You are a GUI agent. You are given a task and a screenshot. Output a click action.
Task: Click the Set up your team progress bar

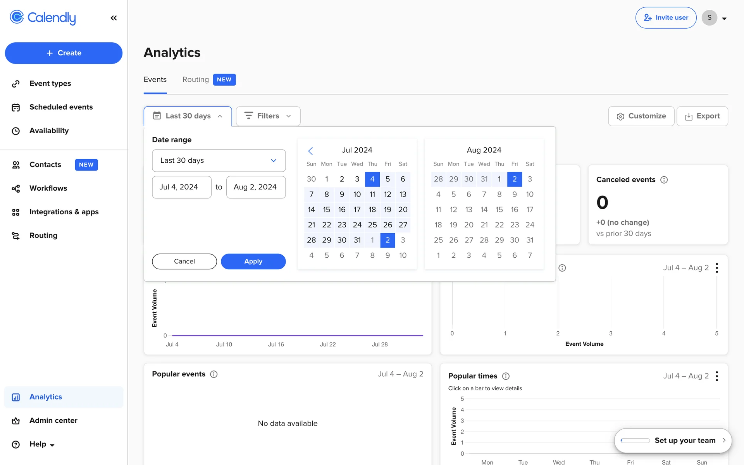635,441
